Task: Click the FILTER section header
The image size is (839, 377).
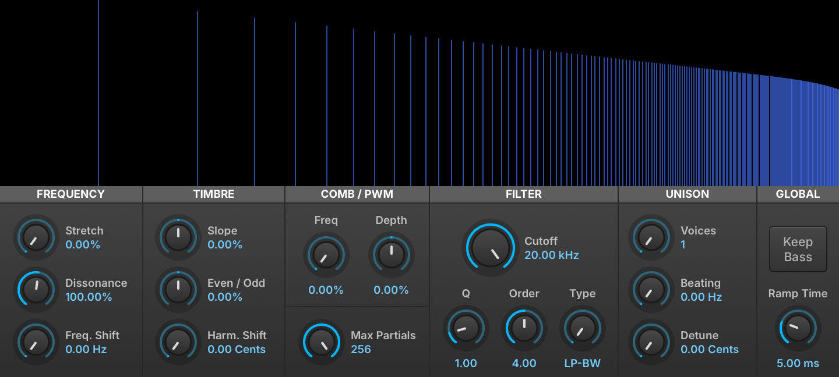Action: 524,194
